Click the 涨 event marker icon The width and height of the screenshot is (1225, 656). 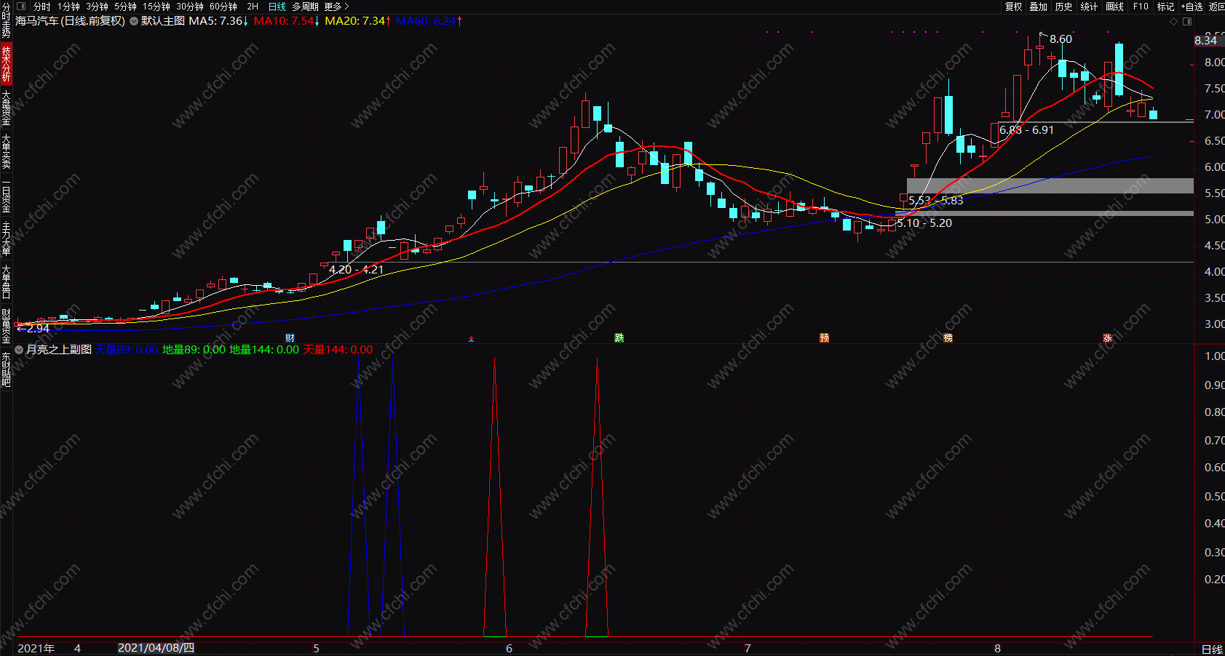pyautogui.click(x=1108, y=338)
